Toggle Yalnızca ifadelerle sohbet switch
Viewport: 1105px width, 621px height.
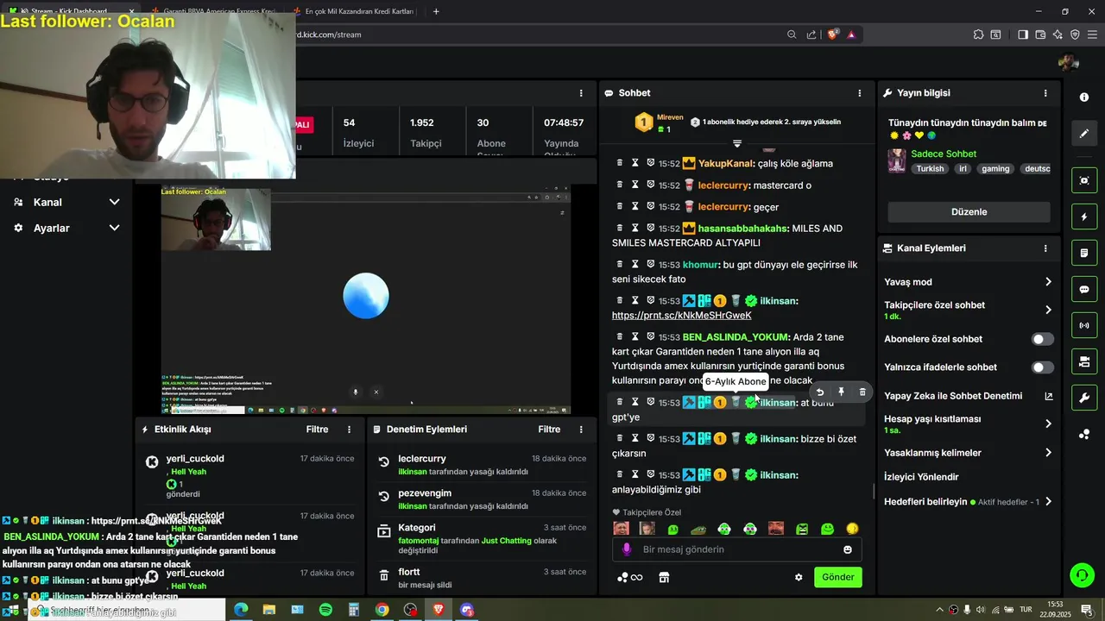click(x=1043, y=367)
